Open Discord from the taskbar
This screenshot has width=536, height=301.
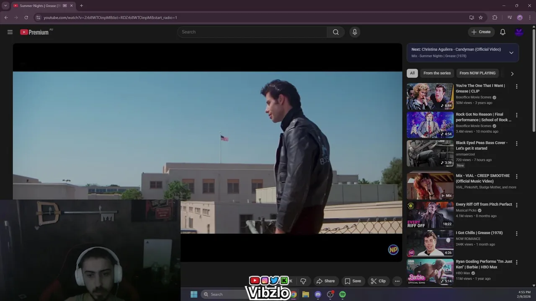(318, 294)
